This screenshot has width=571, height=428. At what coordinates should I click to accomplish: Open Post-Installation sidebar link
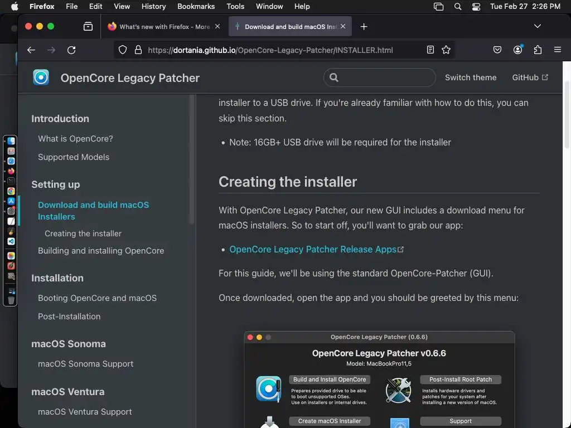(69, 317)
